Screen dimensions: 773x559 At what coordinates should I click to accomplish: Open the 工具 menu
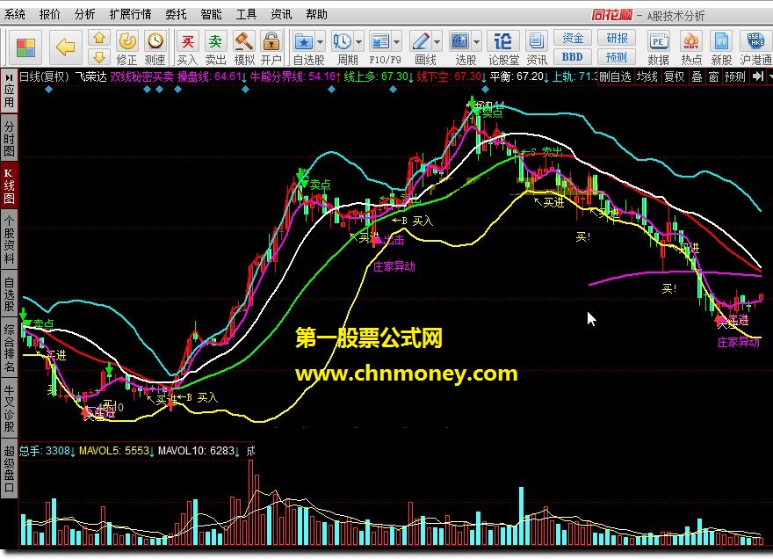click(246, 15)
